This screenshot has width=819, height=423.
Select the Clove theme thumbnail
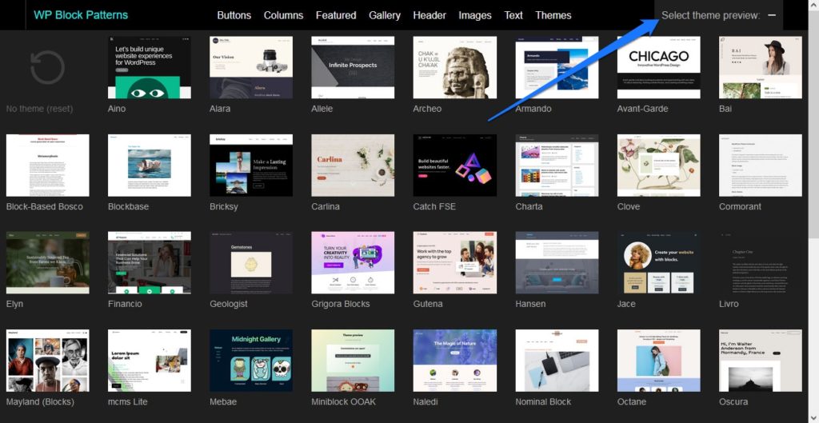pos(659,165)
